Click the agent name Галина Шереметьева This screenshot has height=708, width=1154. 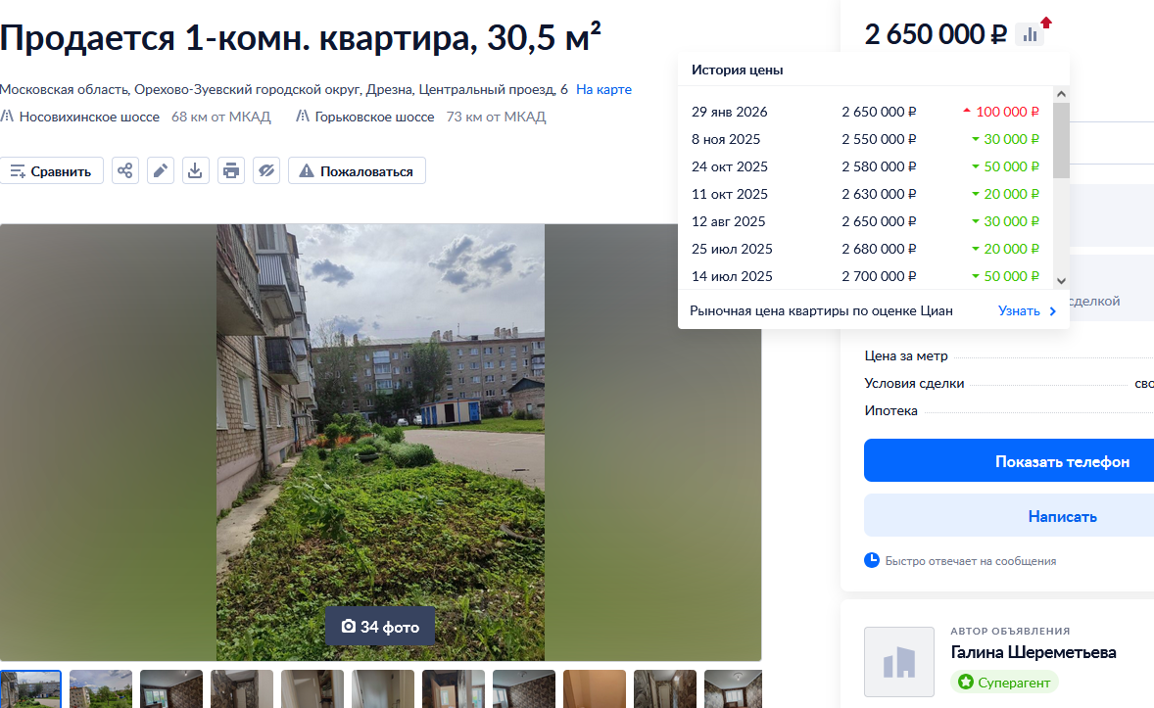coord(1034,652)
